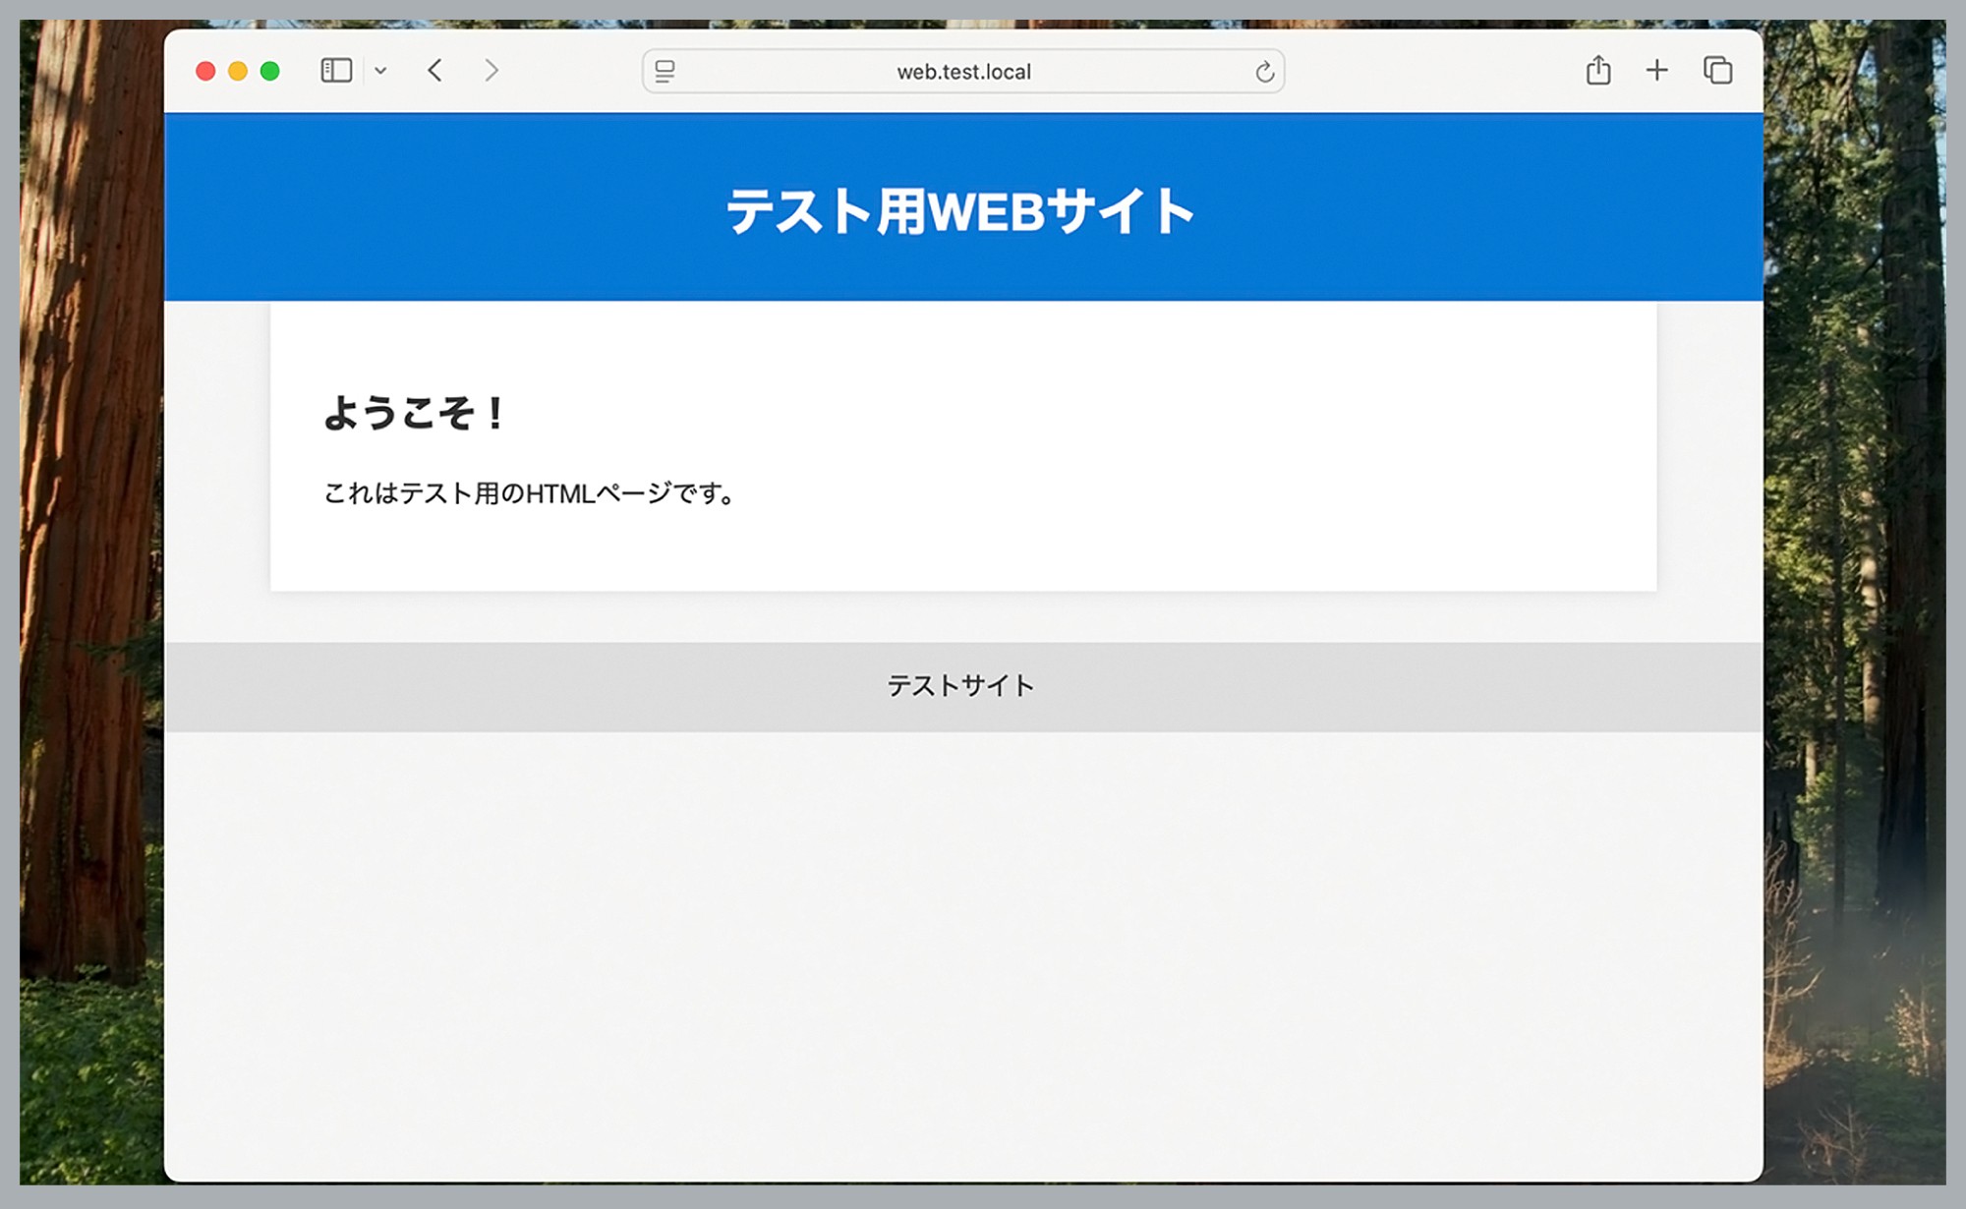The height and width of the screenshot is (1209, 1966).
Task: Reload the web.test.local page
Action: [1266, 71]
